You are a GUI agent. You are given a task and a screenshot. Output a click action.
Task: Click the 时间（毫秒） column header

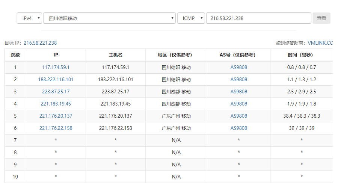click(x=302, y=55)
